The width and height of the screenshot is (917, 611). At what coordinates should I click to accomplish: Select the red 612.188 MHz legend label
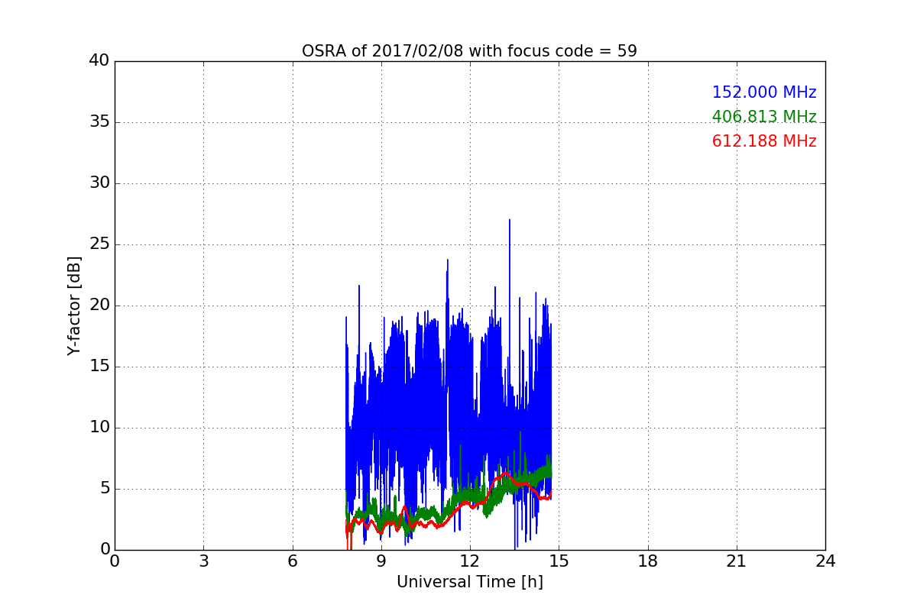tap(764, 141)
